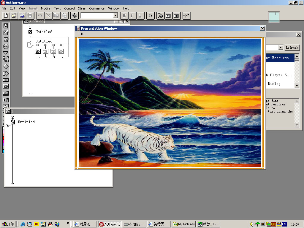Close the Presentation Window
This screenshot has height=228, width=304.
click(262, 28)
